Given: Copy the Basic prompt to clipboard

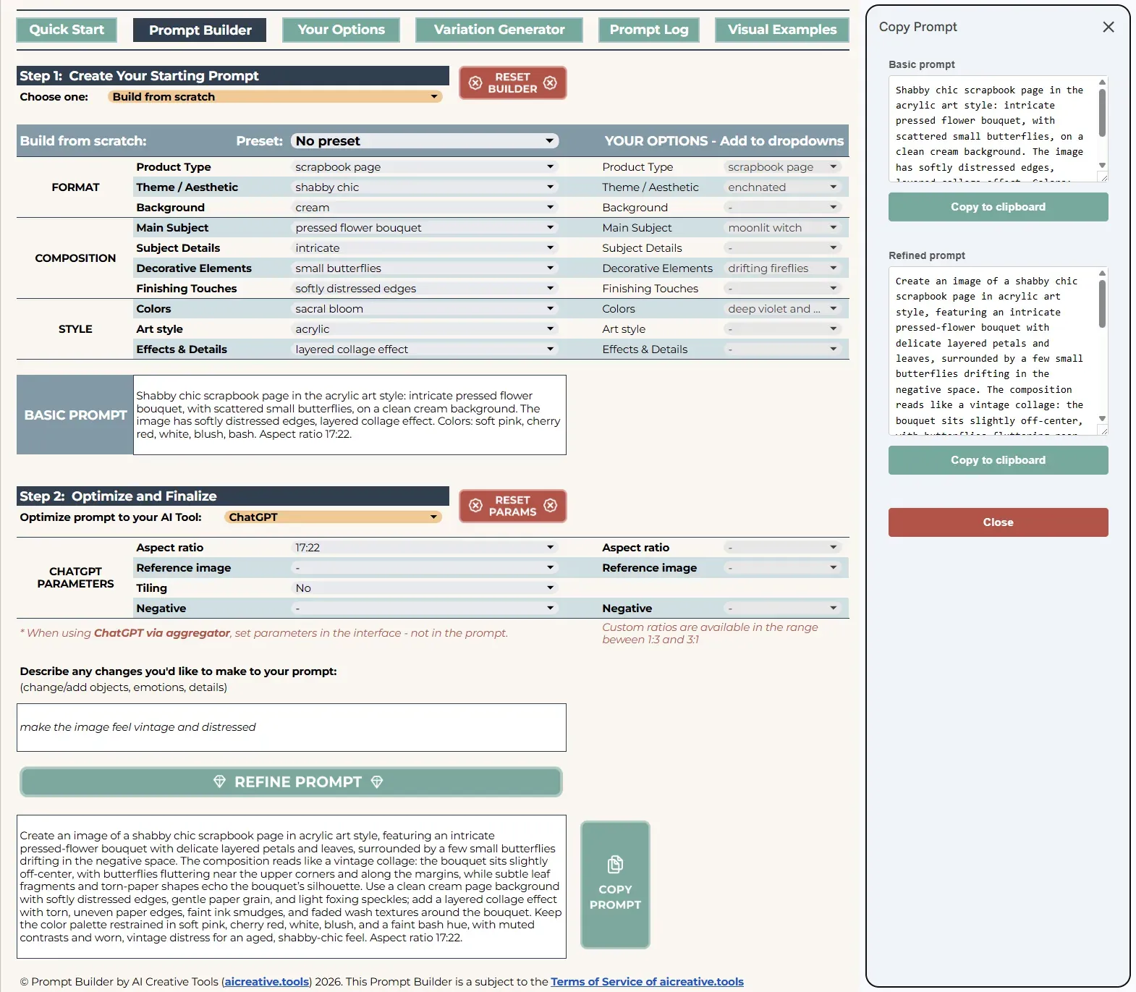Looking at the screenshot, I should pos(998,207).
